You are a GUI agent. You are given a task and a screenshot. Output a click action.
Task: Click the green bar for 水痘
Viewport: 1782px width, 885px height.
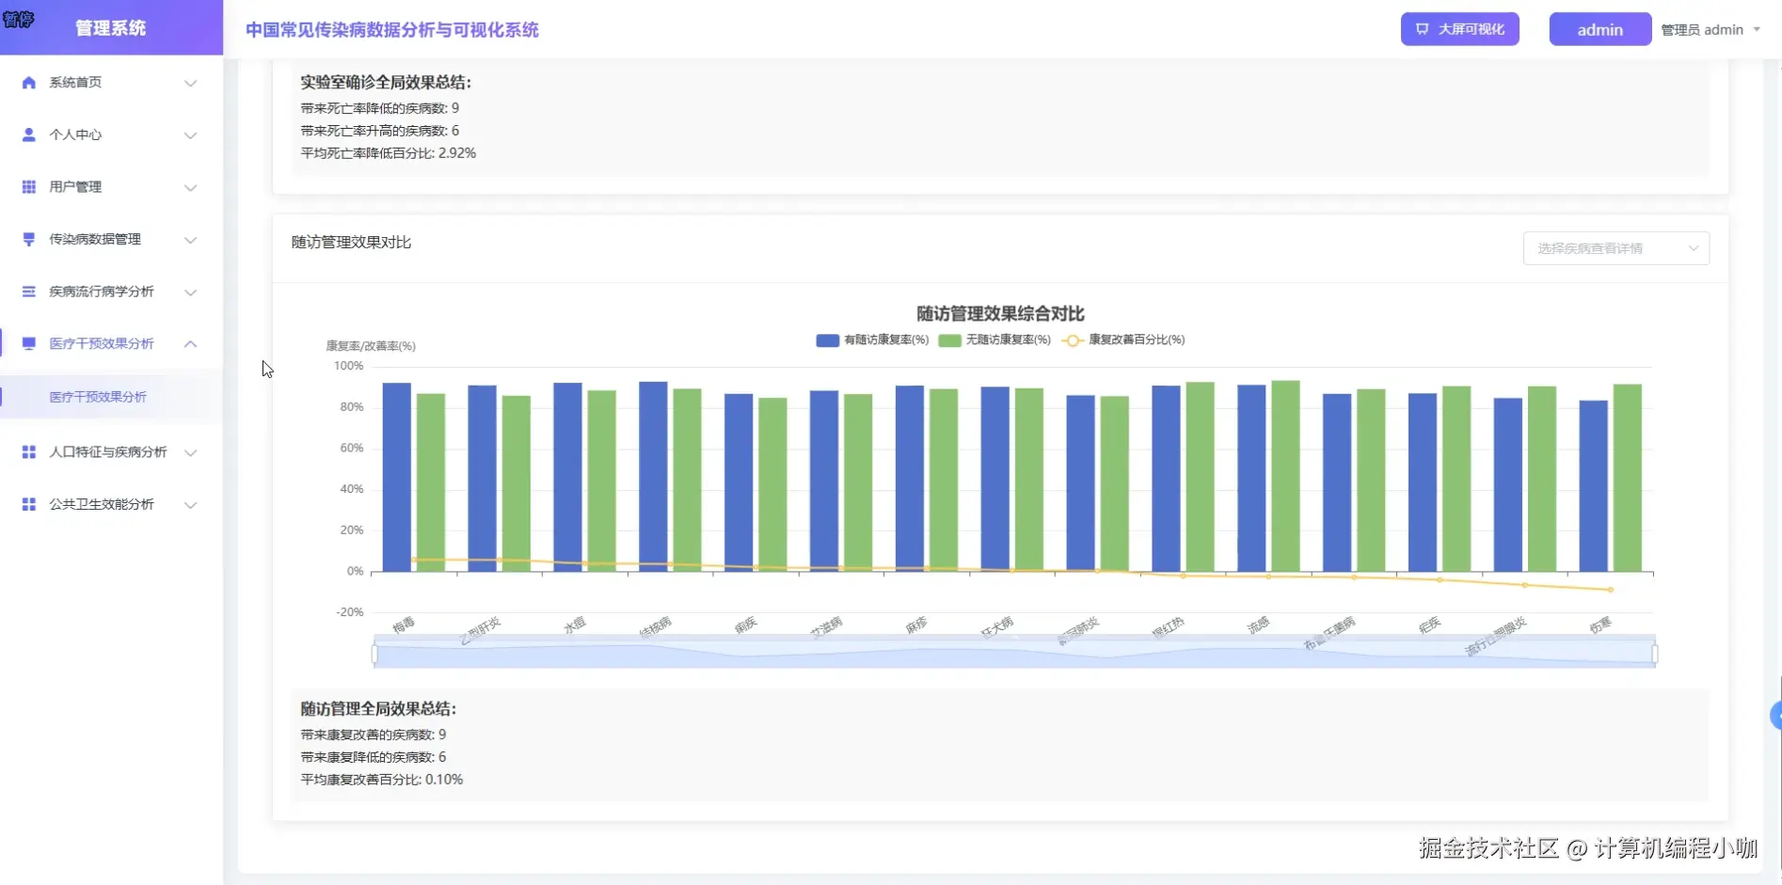[602, 481]
